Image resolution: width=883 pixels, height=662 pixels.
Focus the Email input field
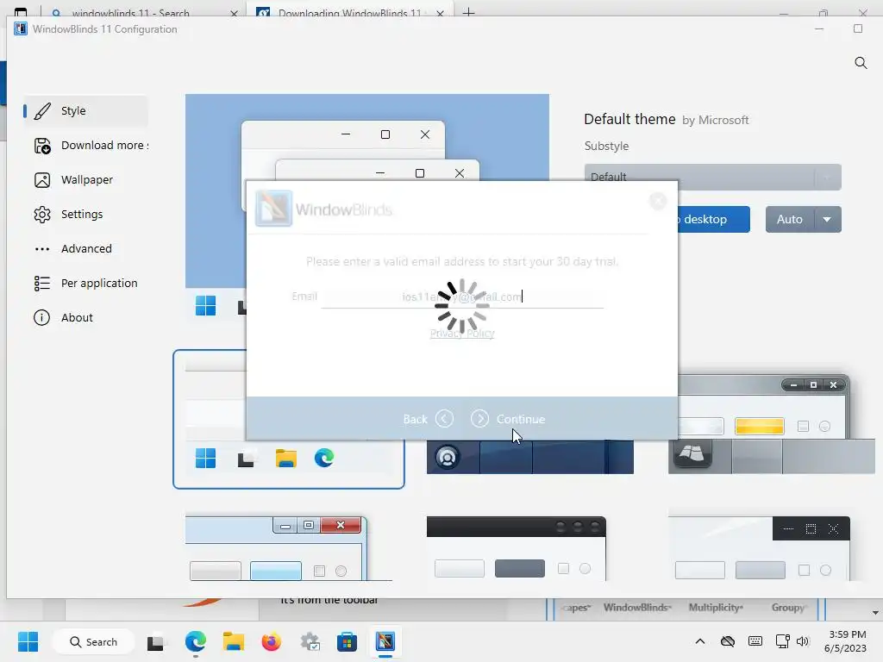click(462, 297)
